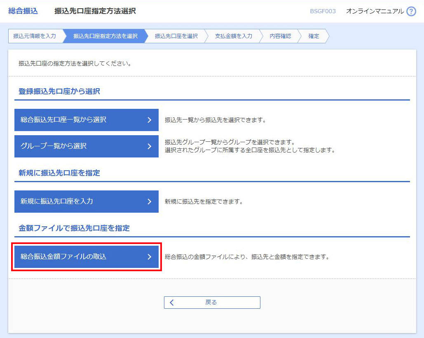
Task: Select the 振込元情報を入力 step
Action: [35, 36]
